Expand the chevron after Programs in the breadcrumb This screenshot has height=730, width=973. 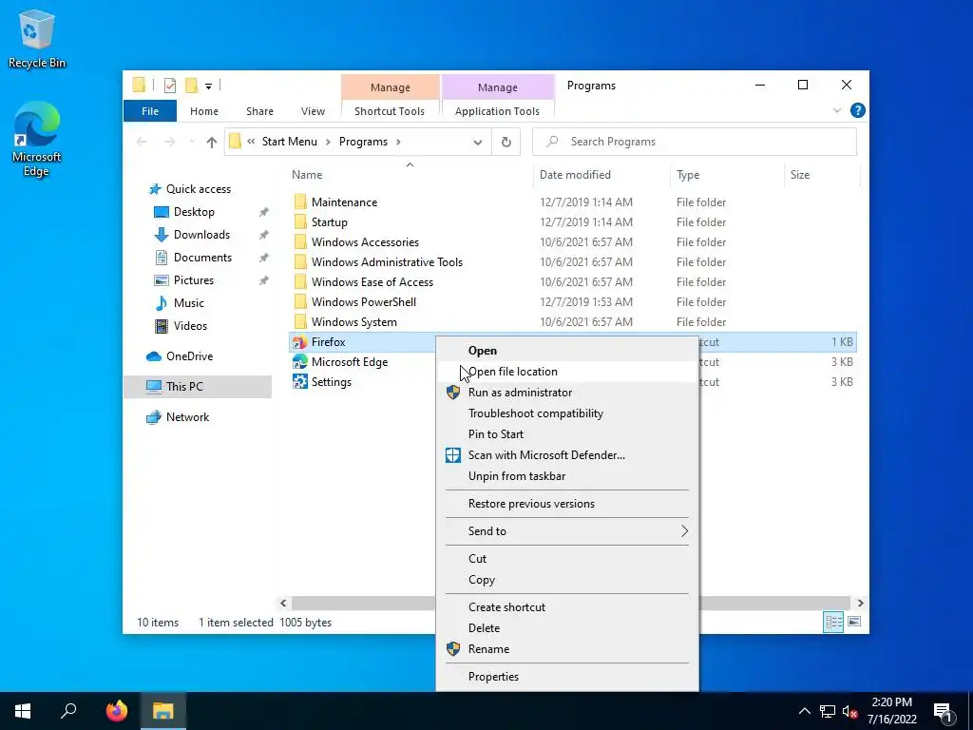click(x=398, y=143)
